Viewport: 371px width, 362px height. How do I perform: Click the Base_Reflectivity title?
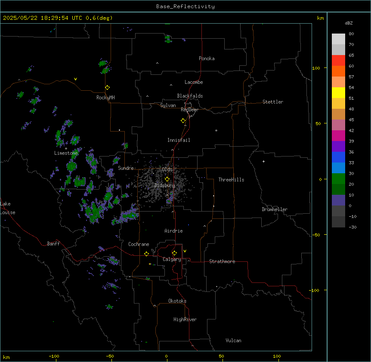185,6
